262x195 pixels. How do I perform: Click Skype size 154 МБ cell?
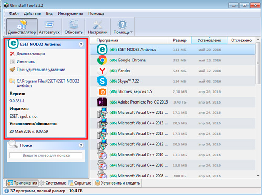click(180, 81)
